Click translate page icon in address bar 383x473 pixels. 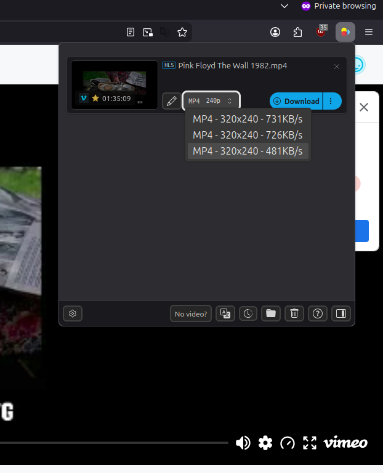point(165,32)
